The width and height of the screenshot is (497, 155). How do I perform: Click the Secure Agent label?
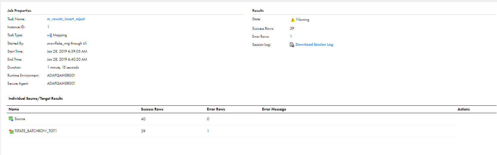pyautogui.click(x=18, y=84)
